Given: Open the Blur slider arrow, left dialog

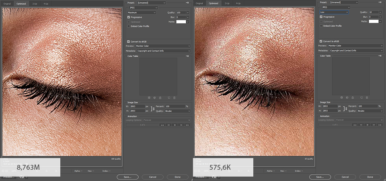Looking at the screenshot, I should pyautogui.click(x=188, y=17).
